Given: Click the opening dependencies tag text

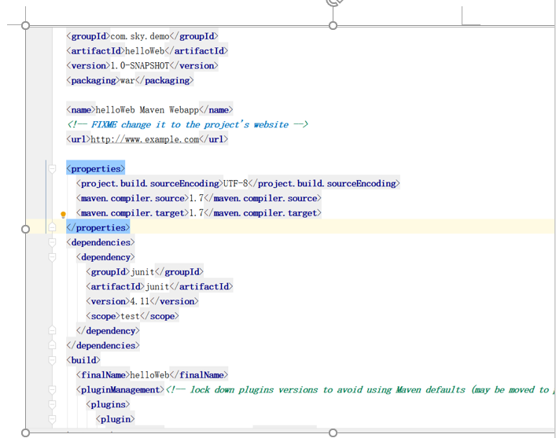Looking at the screenshot, I should click(101, 242).
